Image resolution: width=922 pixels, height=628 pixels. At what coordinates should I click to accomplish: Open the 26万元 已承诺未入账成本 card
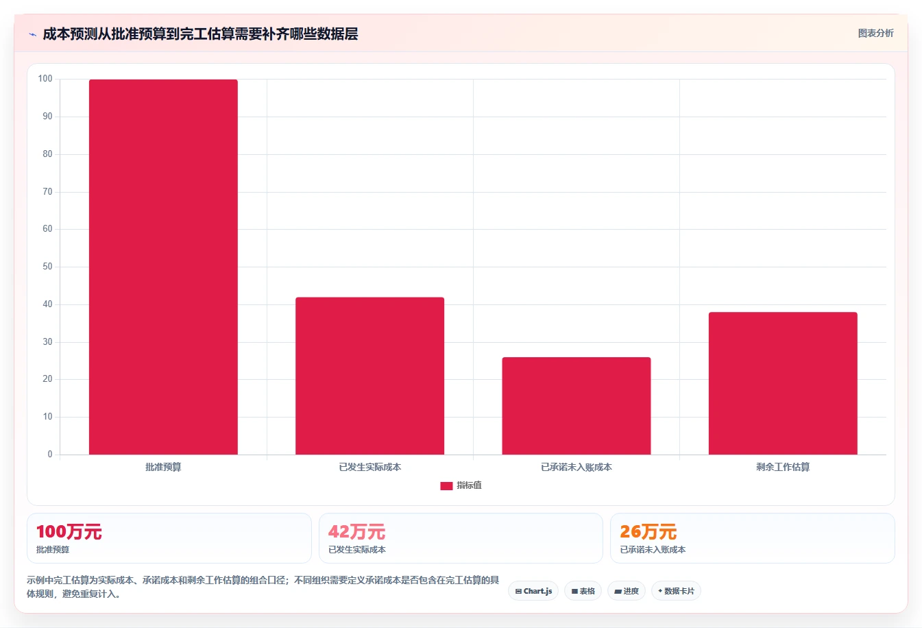[753, 538]
